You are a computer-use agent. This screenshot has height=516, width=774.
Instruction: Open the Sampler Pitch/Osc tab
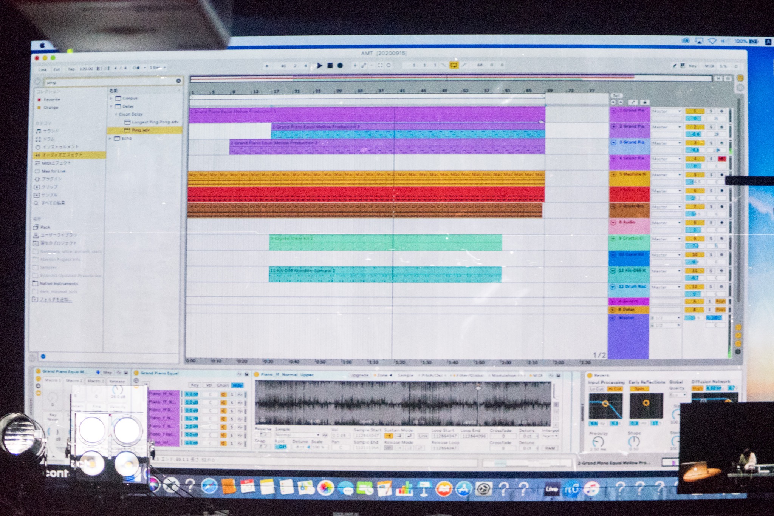[x=432, y=376]
